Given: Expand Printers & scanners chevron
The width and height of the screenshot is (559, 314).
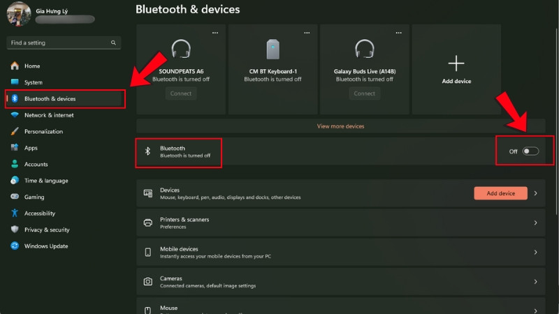Looking at the screenshot, I should click(535, 223).
